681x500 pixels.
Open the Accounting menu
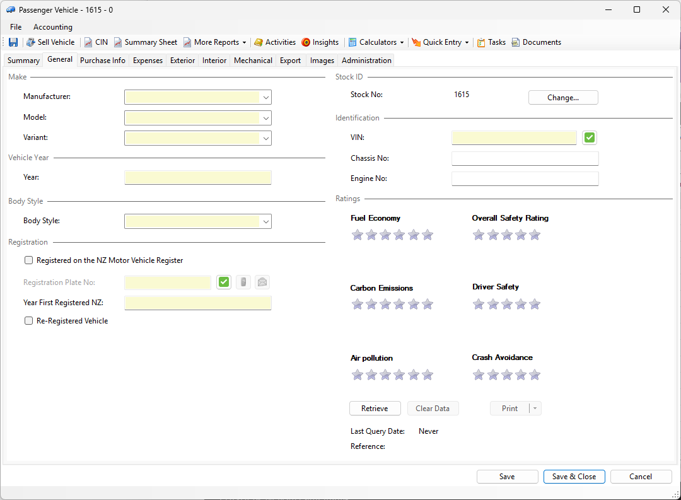[x=53, y=27]
